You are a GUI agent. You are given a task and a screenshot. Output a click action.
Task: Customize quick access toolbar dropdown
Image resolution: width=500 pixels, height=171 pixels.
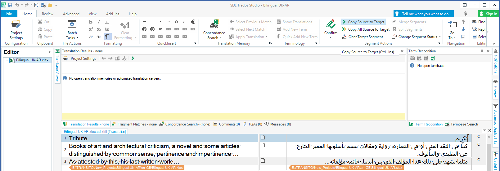(56, 5)
